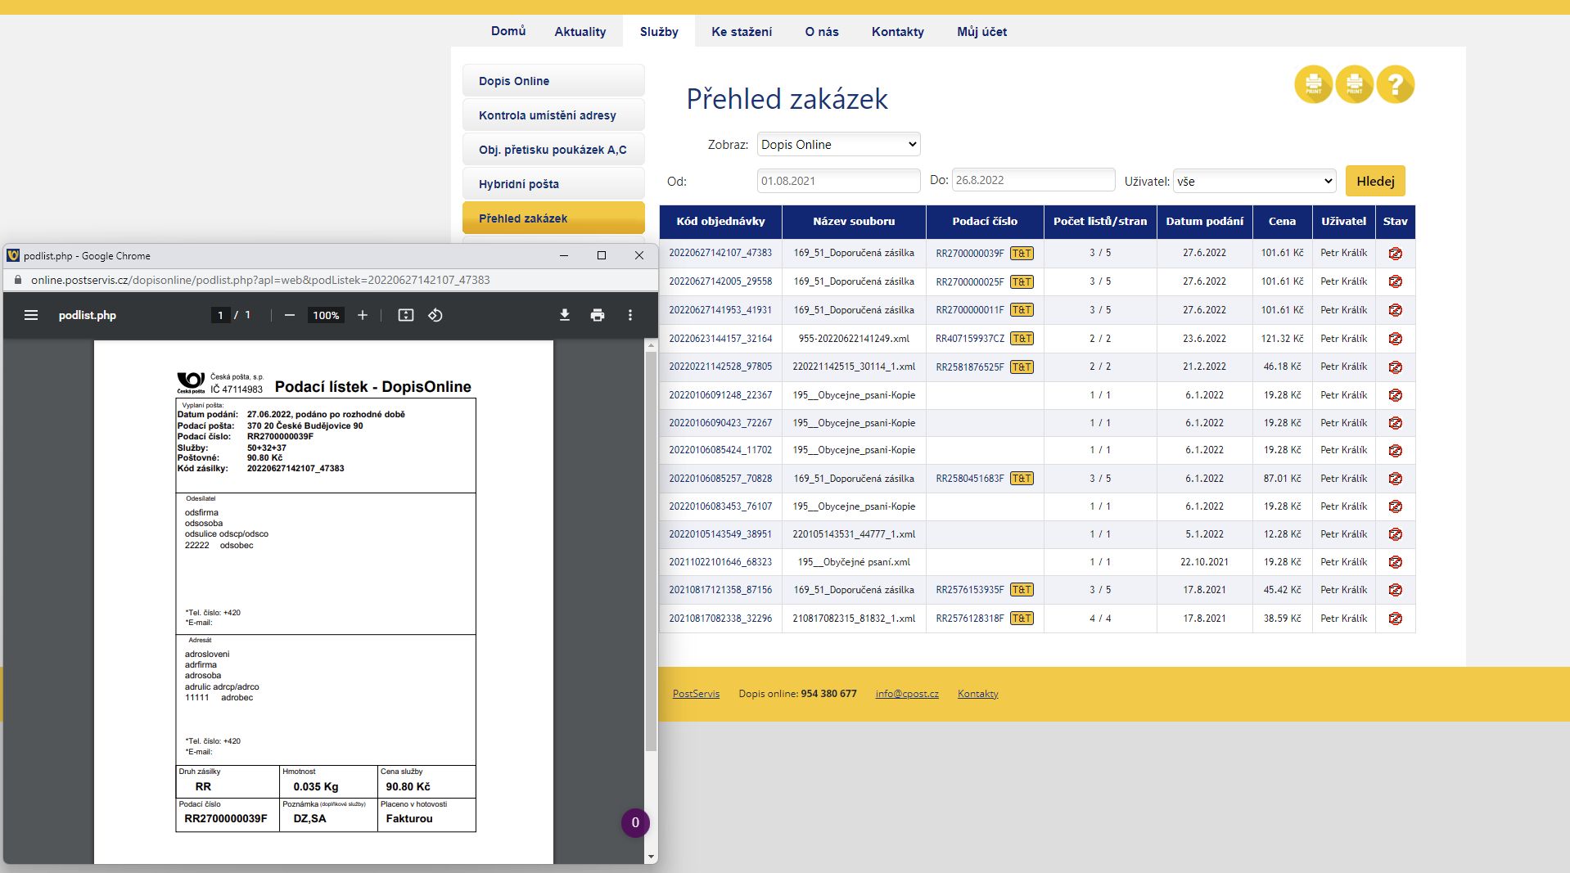Screen dimensions: 1570x873
Task: Click status icon for order 20220627142107_47383
Action: (1396, 254)
